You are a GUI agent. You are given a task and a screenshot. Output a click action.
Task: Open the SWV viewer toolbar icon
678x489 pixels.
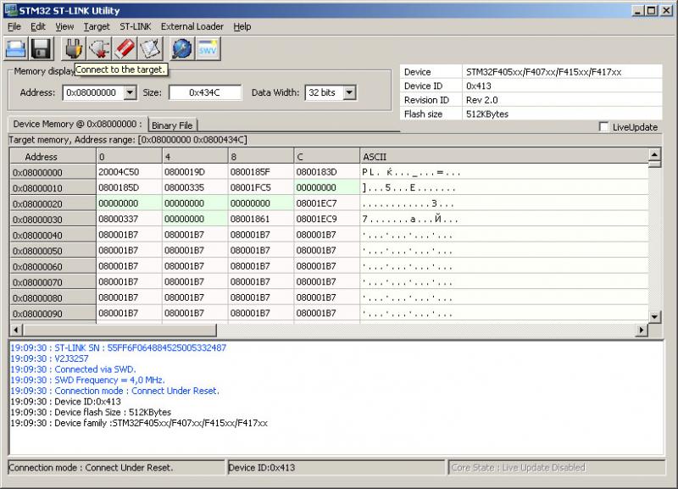click(x=208, y=48)
